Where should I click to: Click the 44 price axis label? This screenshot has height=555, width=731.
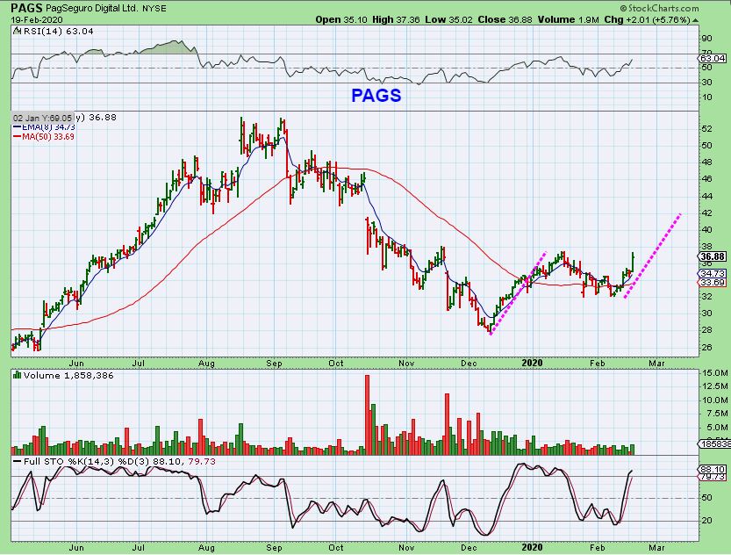coord(706,197)
